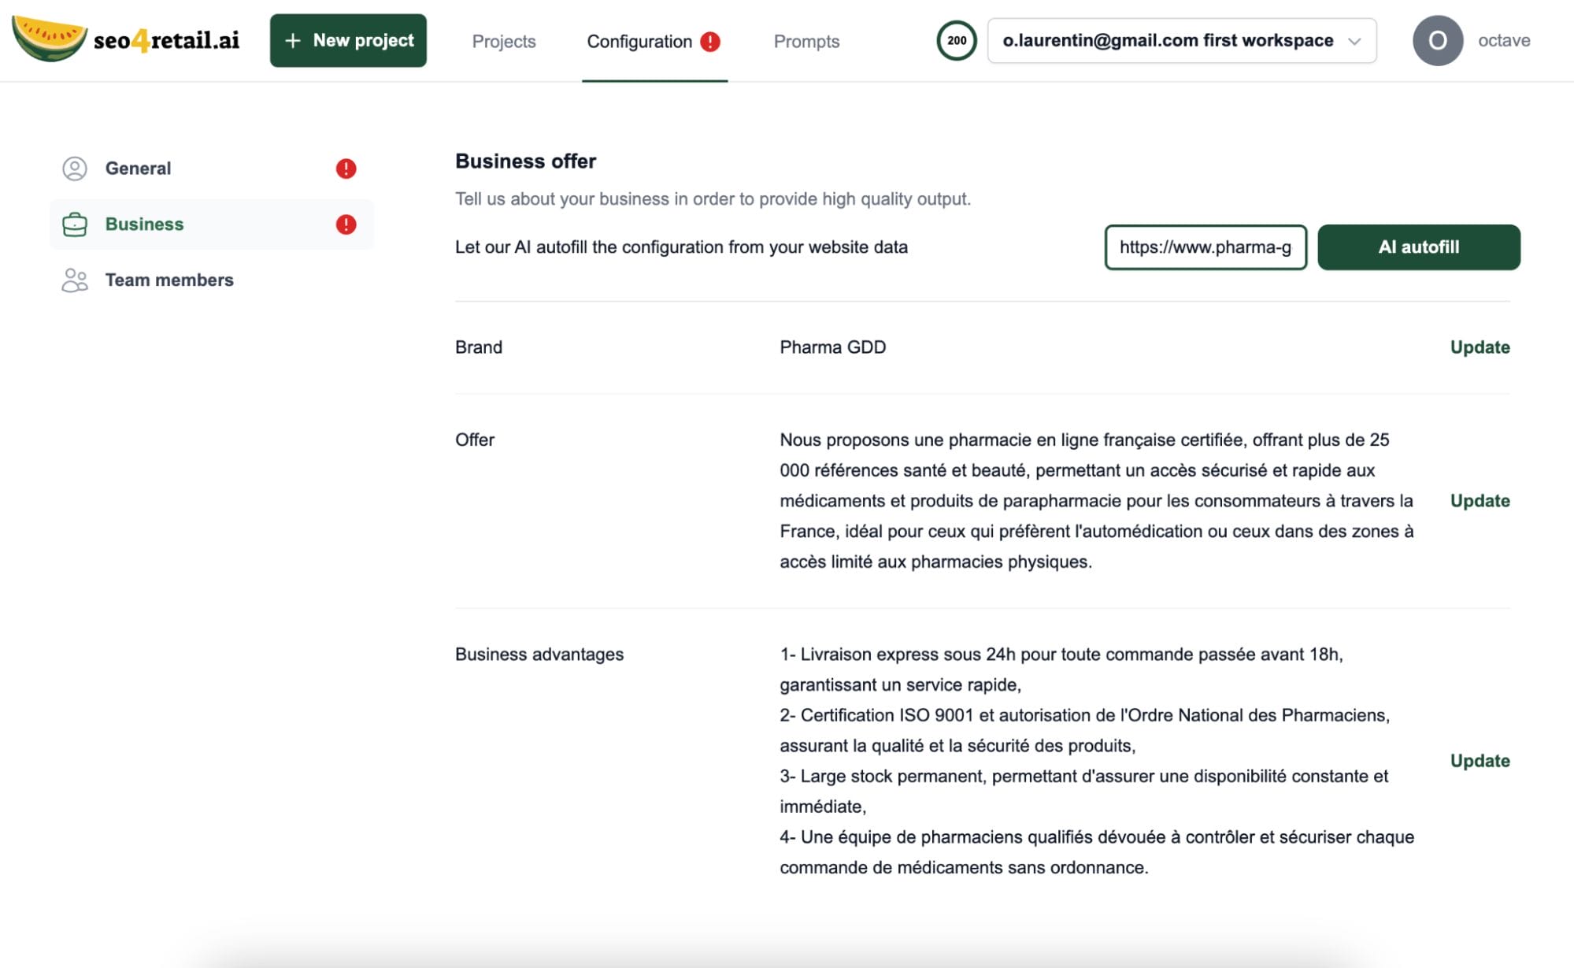Image resolution: width=1574 pixels, height=968 pixels.
Task: Select the Configuration tab
Action: pyautogui.click(x=639, y=41)
